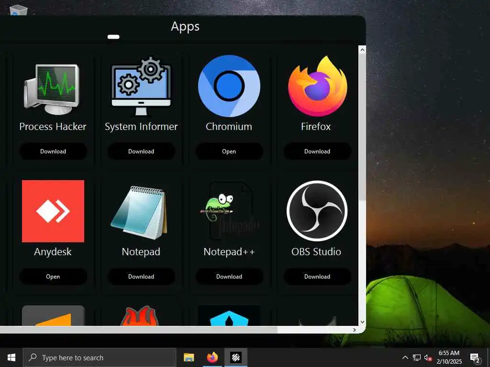Select the Firefox label text
The image size is (490, 367).
316,126
